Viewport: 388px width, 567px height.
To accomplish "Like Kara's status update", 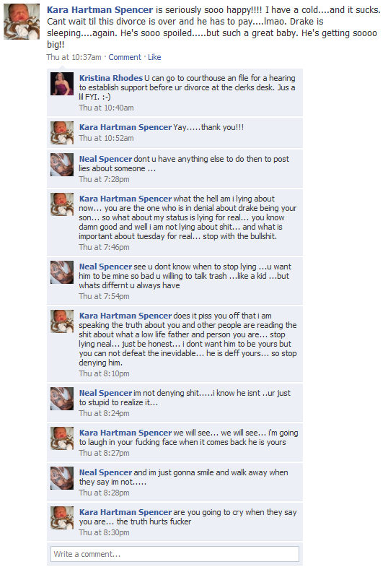I will coord(154,57).
